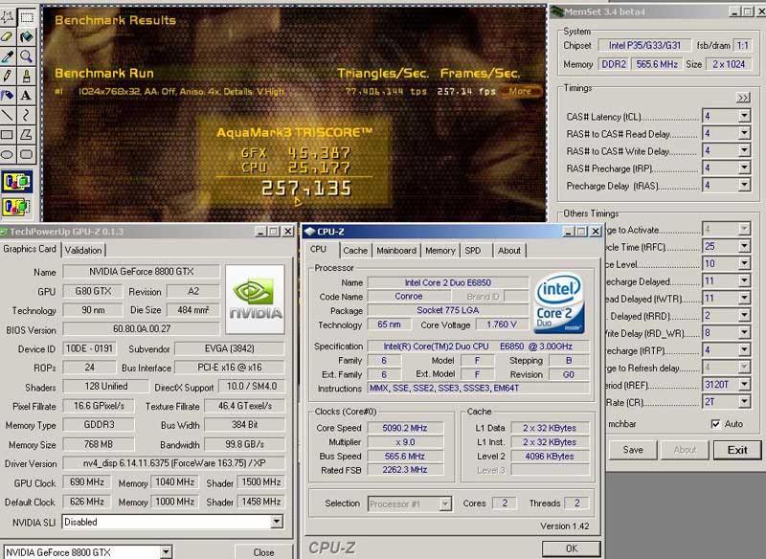Select the Free-Form Select tool in Paint
Image resolution: width=766 pixels, height=559 pixels.
pos(7,17)
